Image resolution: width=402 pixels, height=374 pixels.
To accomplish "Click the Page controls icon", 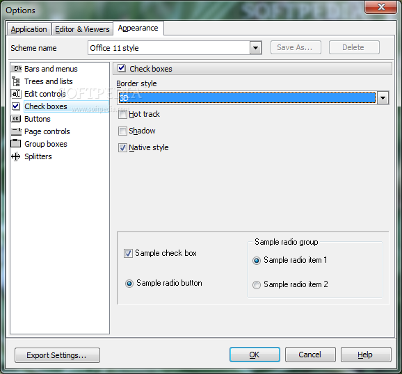I will [16, 131].
